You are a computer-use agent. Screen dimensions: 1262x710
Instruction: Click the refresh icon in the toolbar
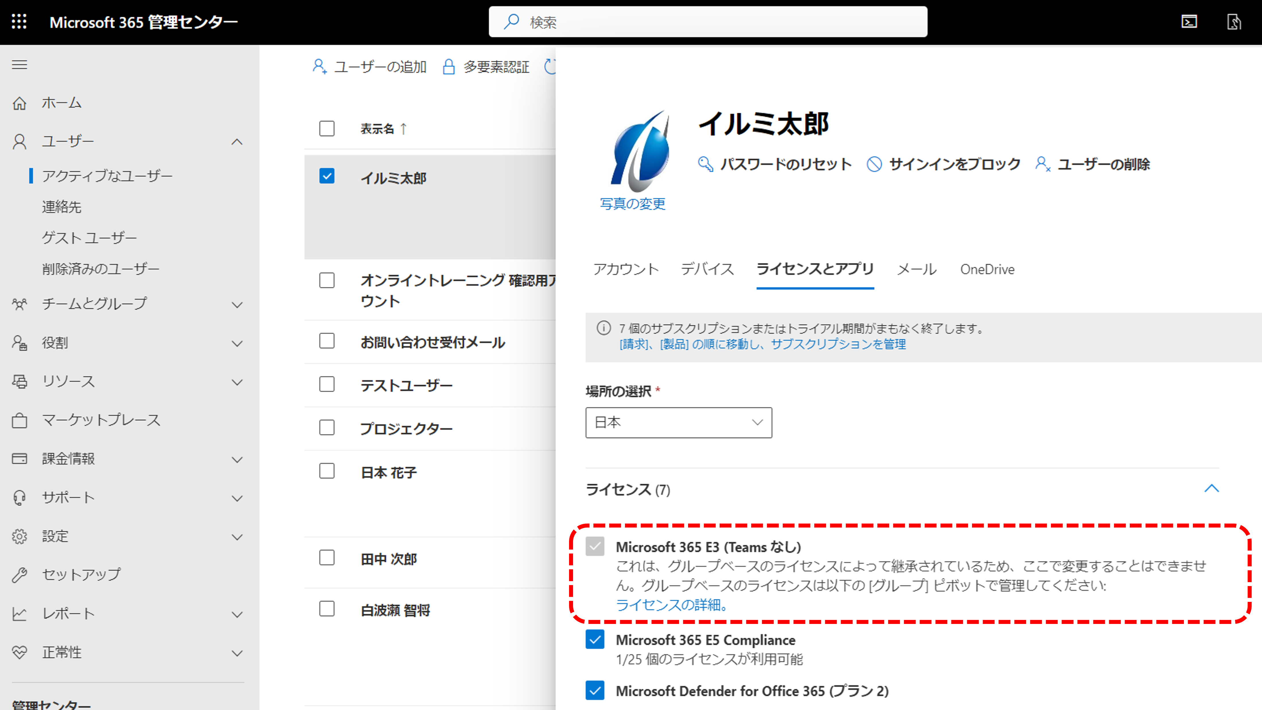pos(550,66)
